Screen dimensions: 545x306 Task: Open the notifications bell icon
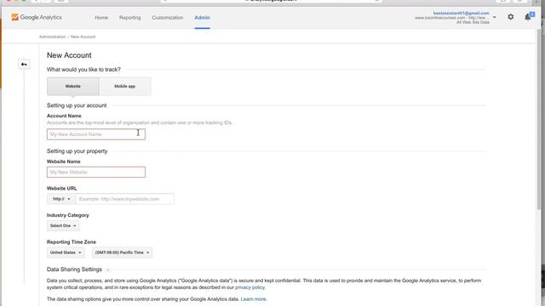pos(528,17)
